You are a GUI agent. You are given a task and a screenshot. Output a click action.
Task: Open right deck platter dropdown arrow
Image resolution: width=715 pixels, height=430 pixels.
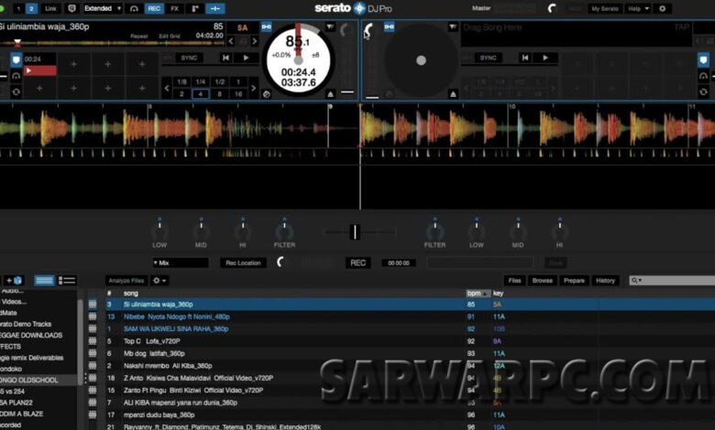click(x=452, y=27)
